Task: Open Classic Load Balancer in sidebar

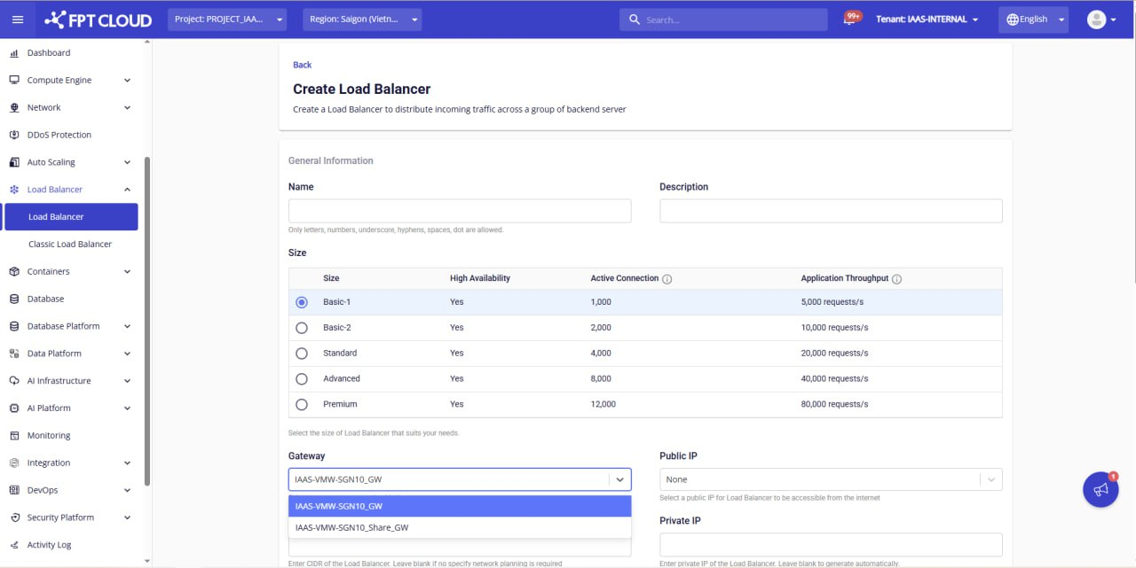Action: click(x=70, y=245)
